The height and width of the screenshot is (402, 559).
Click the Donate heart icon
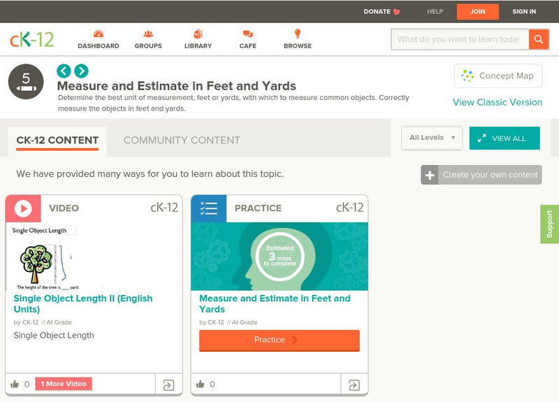tap(396, 12)
